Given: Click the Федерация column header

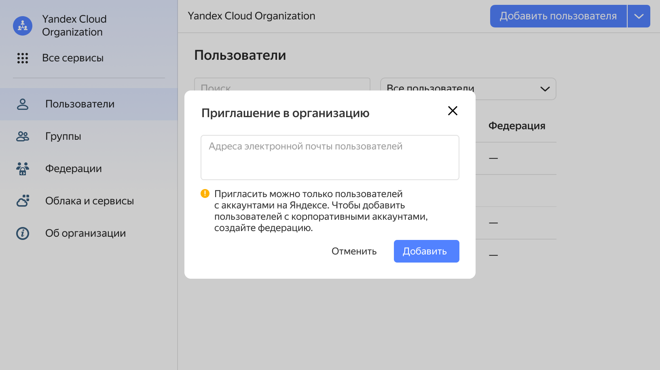Looking at the screenshot, I should [517, 126].
